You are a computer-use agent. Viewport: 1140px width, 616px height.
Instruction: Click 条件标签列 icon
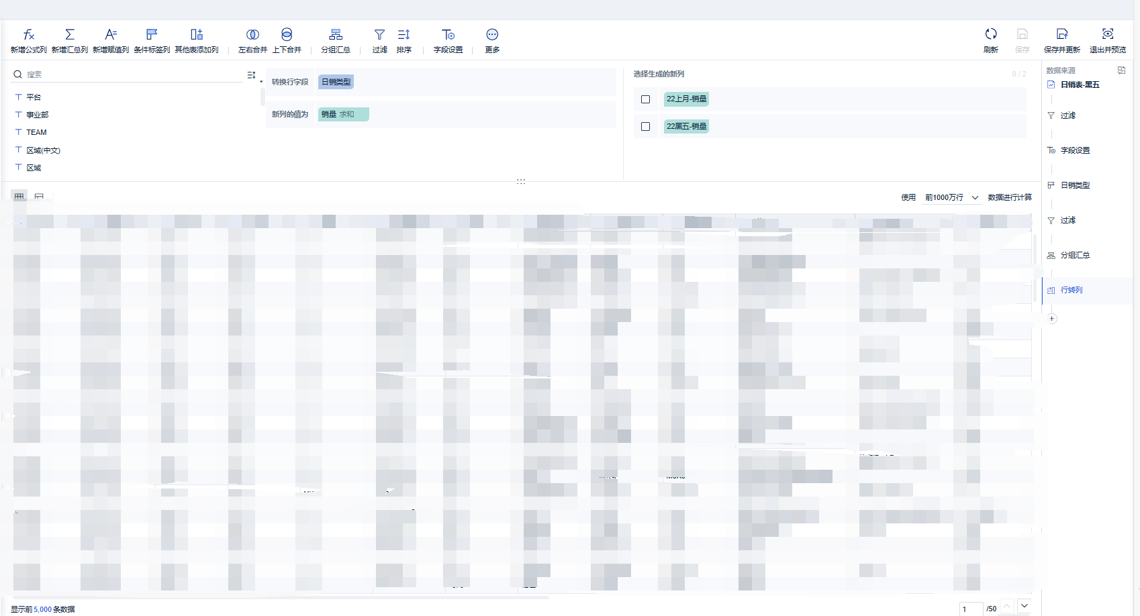(152, 34)
